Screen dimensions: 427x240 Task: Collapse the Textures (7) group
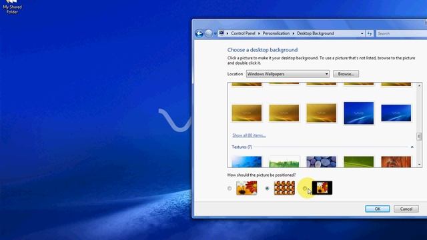click(x=412, y=147)
